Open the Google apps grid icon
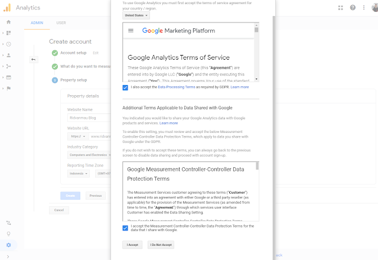The image size is (378, 260). pyautogui.click(x=341, y=8)
